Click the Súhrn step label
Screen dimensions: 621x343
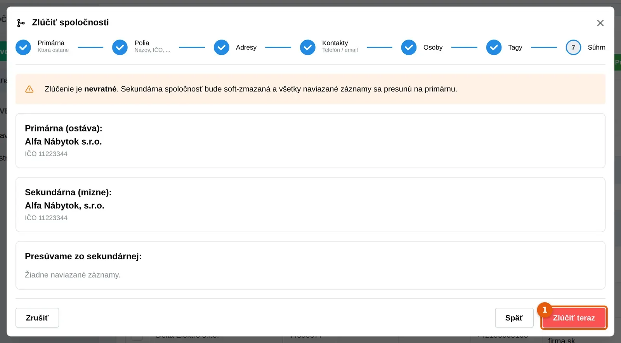coord(597,47)
